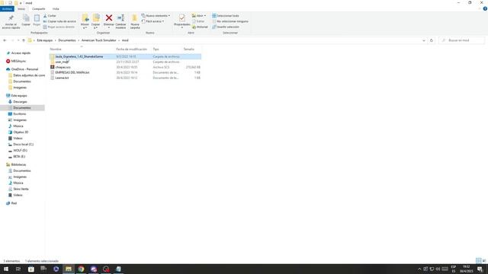Click the Historial button

pos(200,27)
